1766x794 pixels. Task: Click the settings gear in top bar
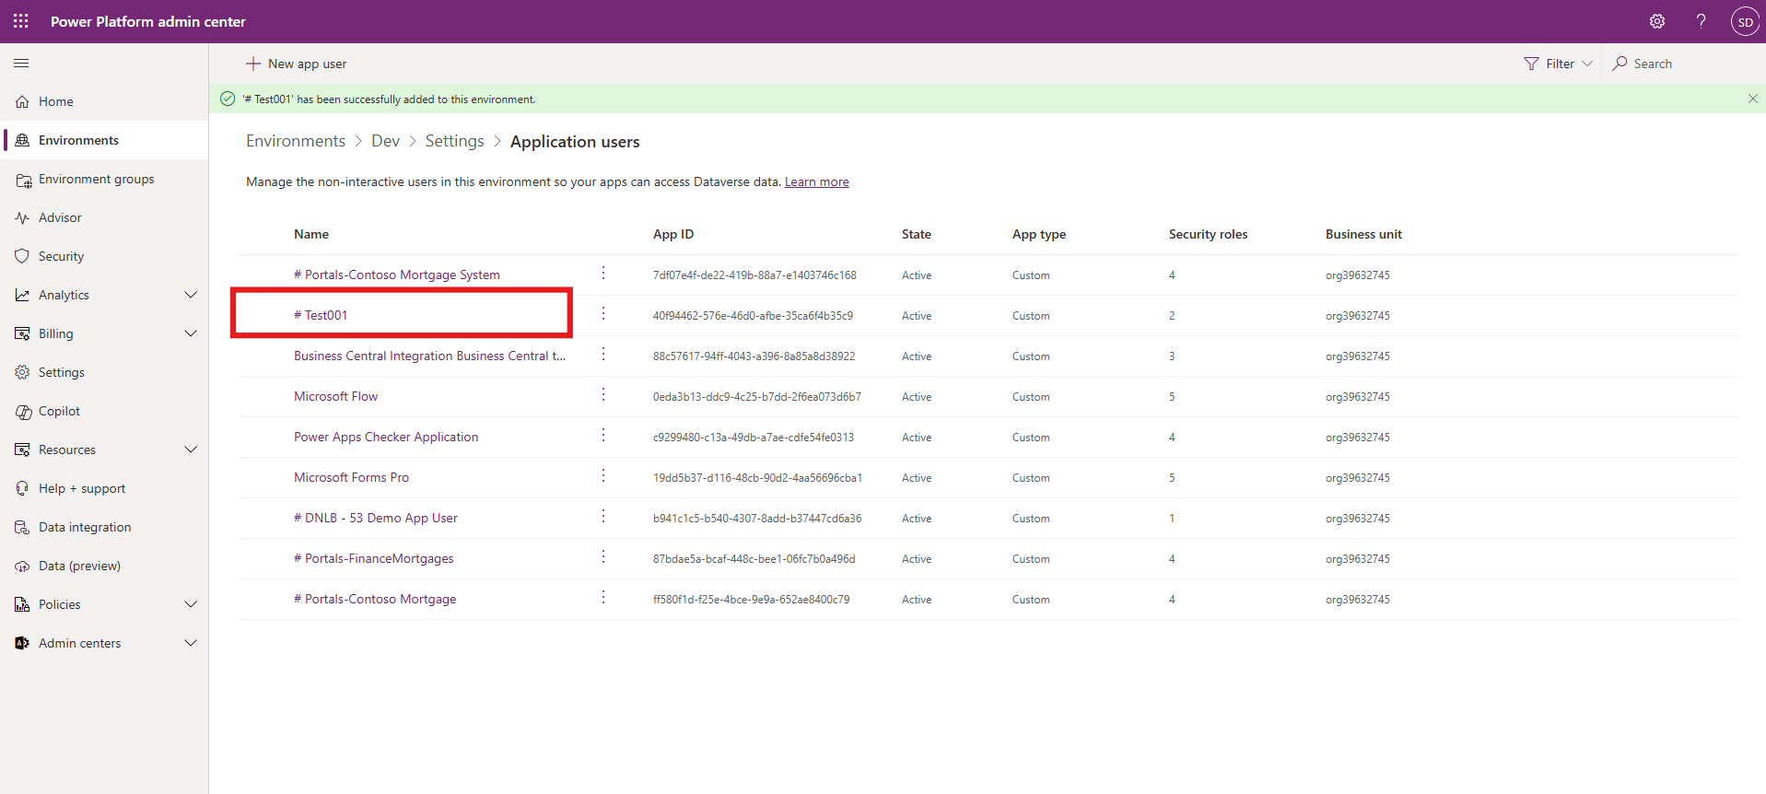coord(1656,21)
